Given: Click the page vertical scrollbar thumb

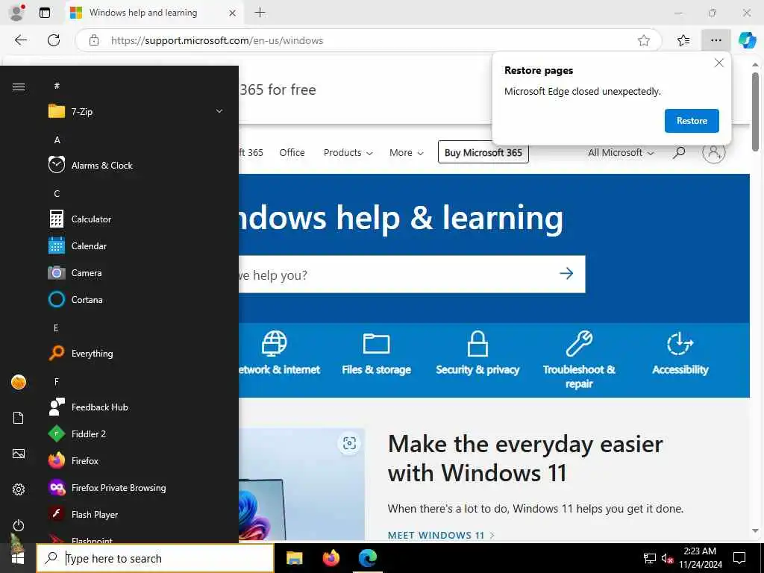Looking at the screenshot, I should [755, 112].
